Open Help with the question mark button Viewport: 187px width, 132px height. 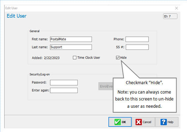tap(167, 122)
